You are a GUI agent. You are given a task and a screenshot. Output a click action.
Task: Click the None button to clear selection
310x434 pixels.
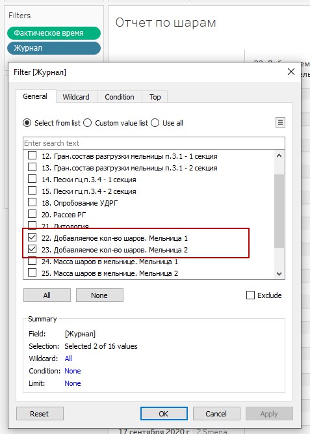pyautogui.click(x=99, y=295)
